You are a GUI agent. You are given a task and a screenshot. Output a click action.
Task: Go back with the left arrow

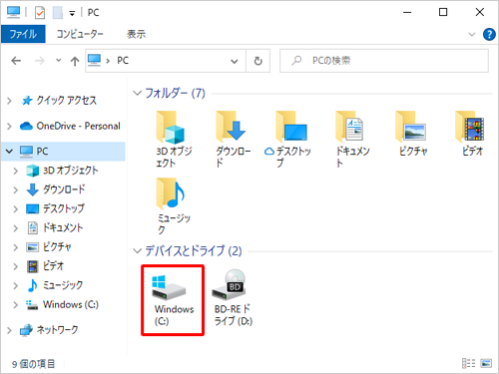click(16, 61)
